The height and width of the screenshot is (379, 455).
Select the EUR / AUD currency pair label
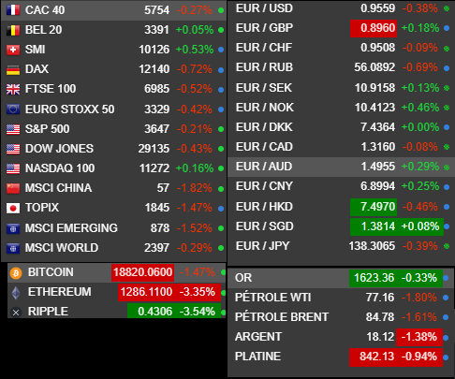pyautogui.click(x=264, y=167)
